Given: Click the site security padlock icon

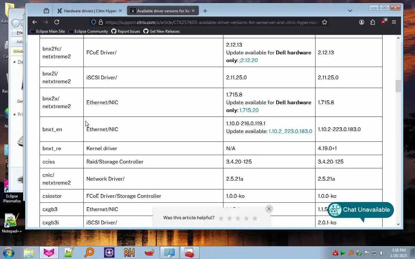Looking at the screenshot, I should click(x=101, y=22).
